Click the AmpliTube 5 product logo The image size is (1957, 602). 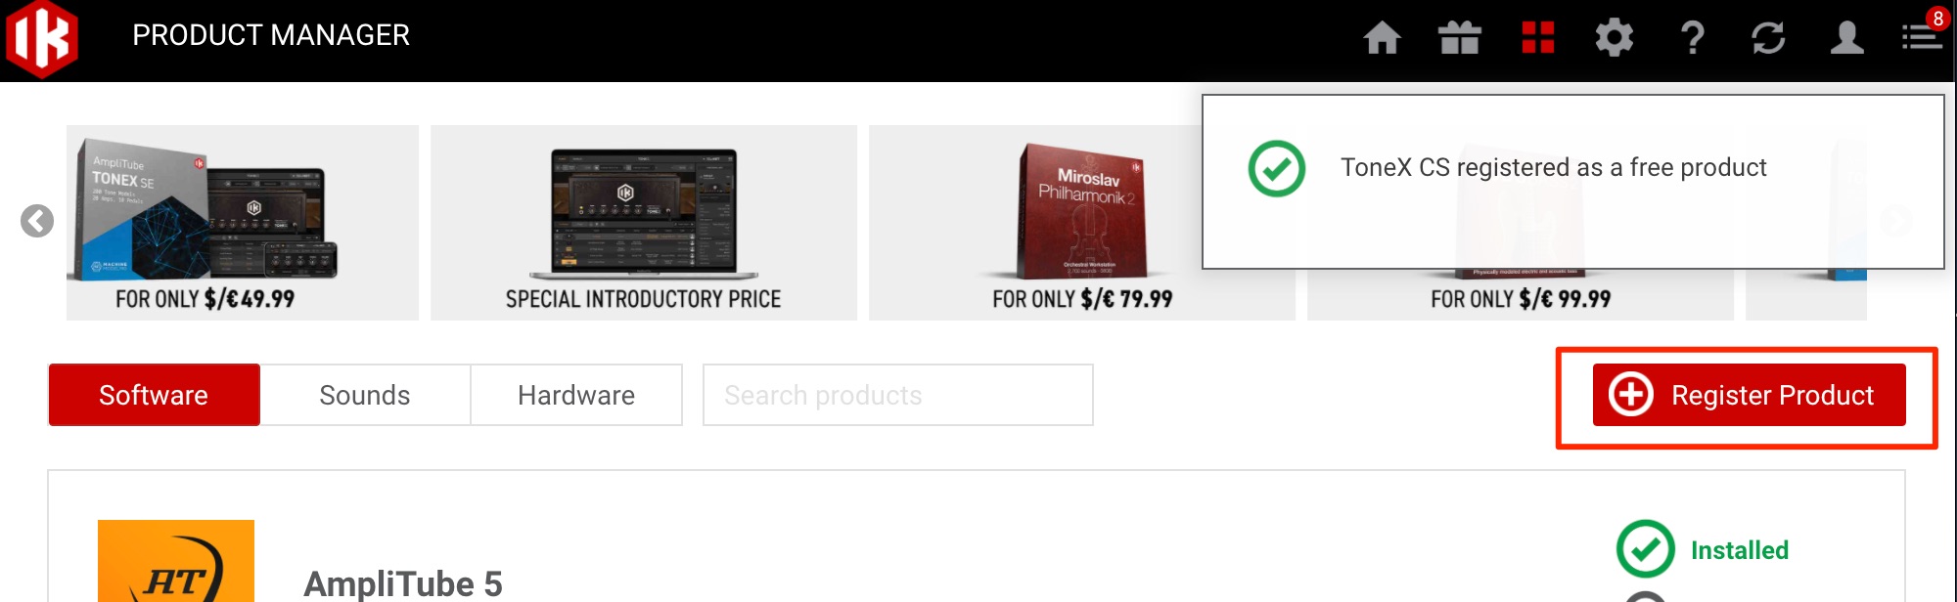coord(176,561)
